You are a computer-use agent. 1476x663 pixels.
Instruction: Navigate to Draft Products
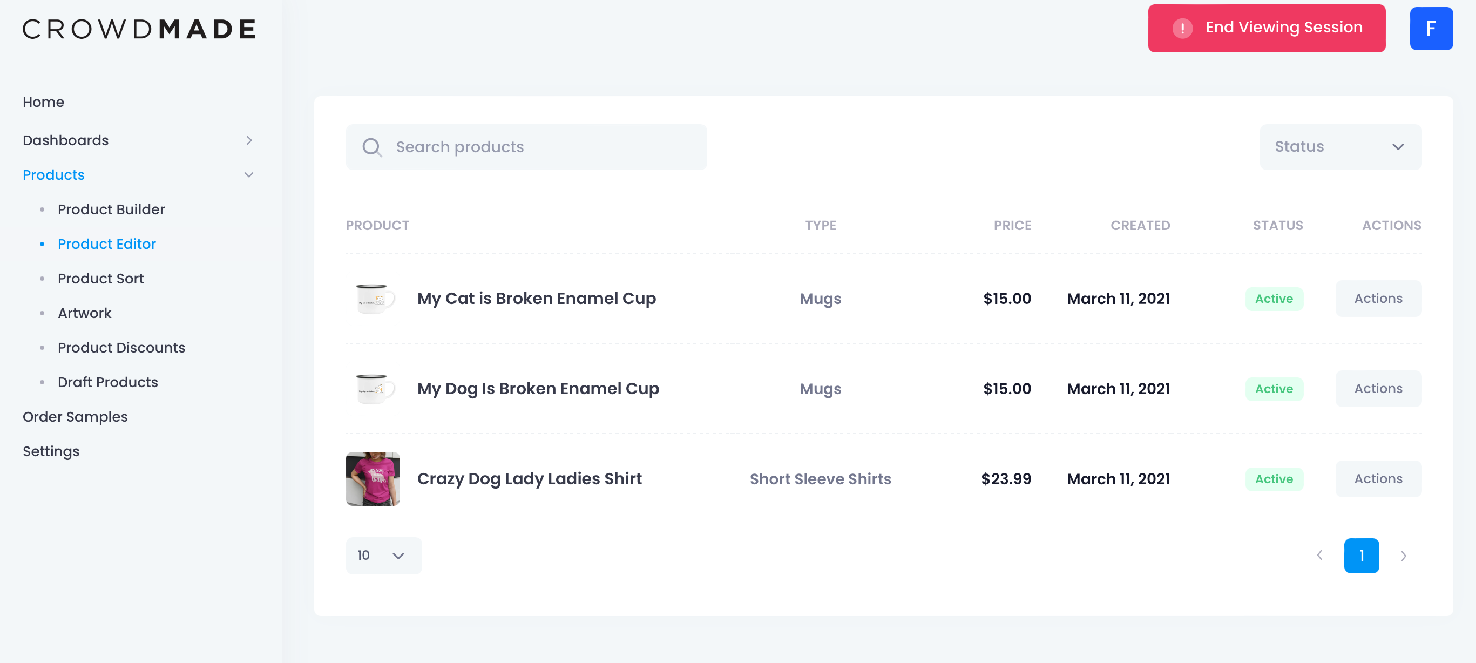tap(108, 382)
